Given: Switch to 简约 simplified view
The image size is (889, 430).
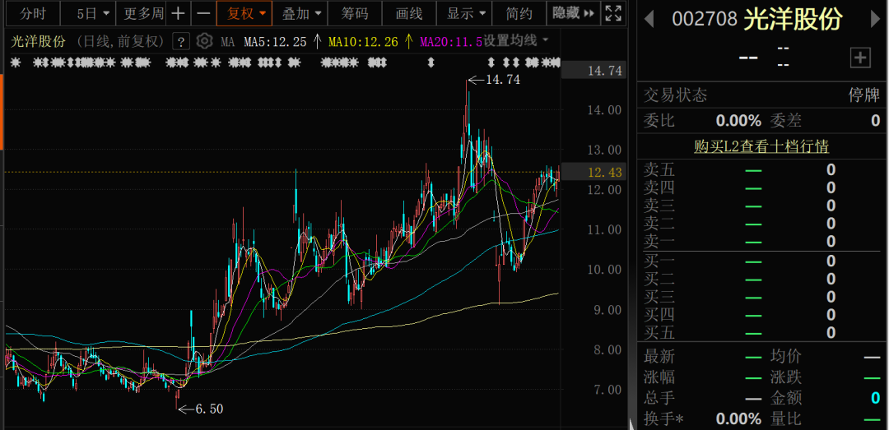Looking at the screenshot, I should (x=519, y=14).
